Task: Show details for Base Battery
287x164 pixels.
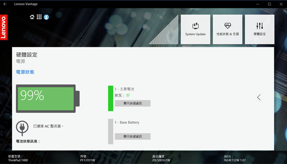Action: point(132,136)
